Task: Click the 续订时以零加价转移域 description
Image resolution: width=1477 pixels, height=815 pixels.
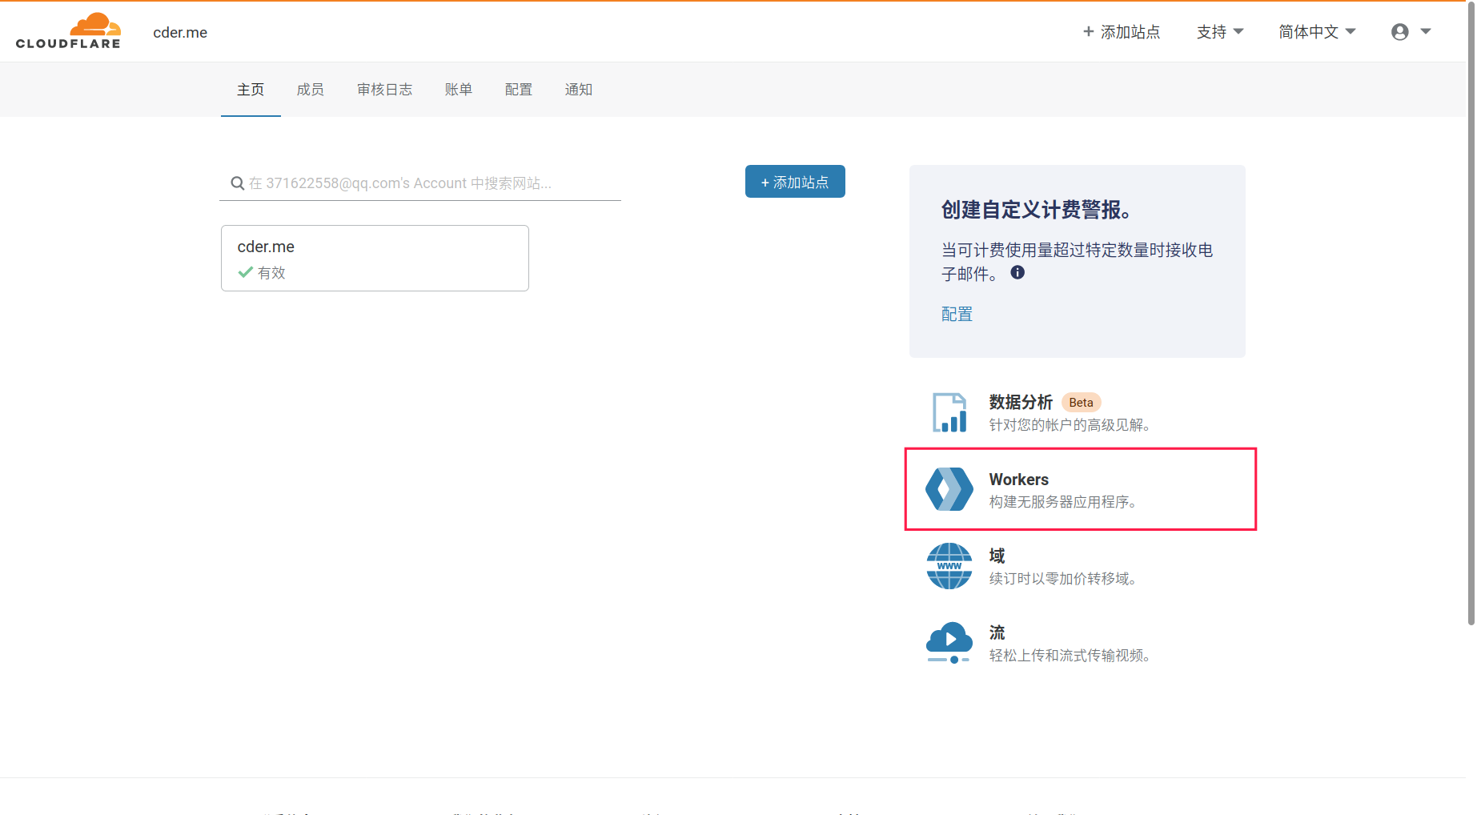Action: (1063, 579)
